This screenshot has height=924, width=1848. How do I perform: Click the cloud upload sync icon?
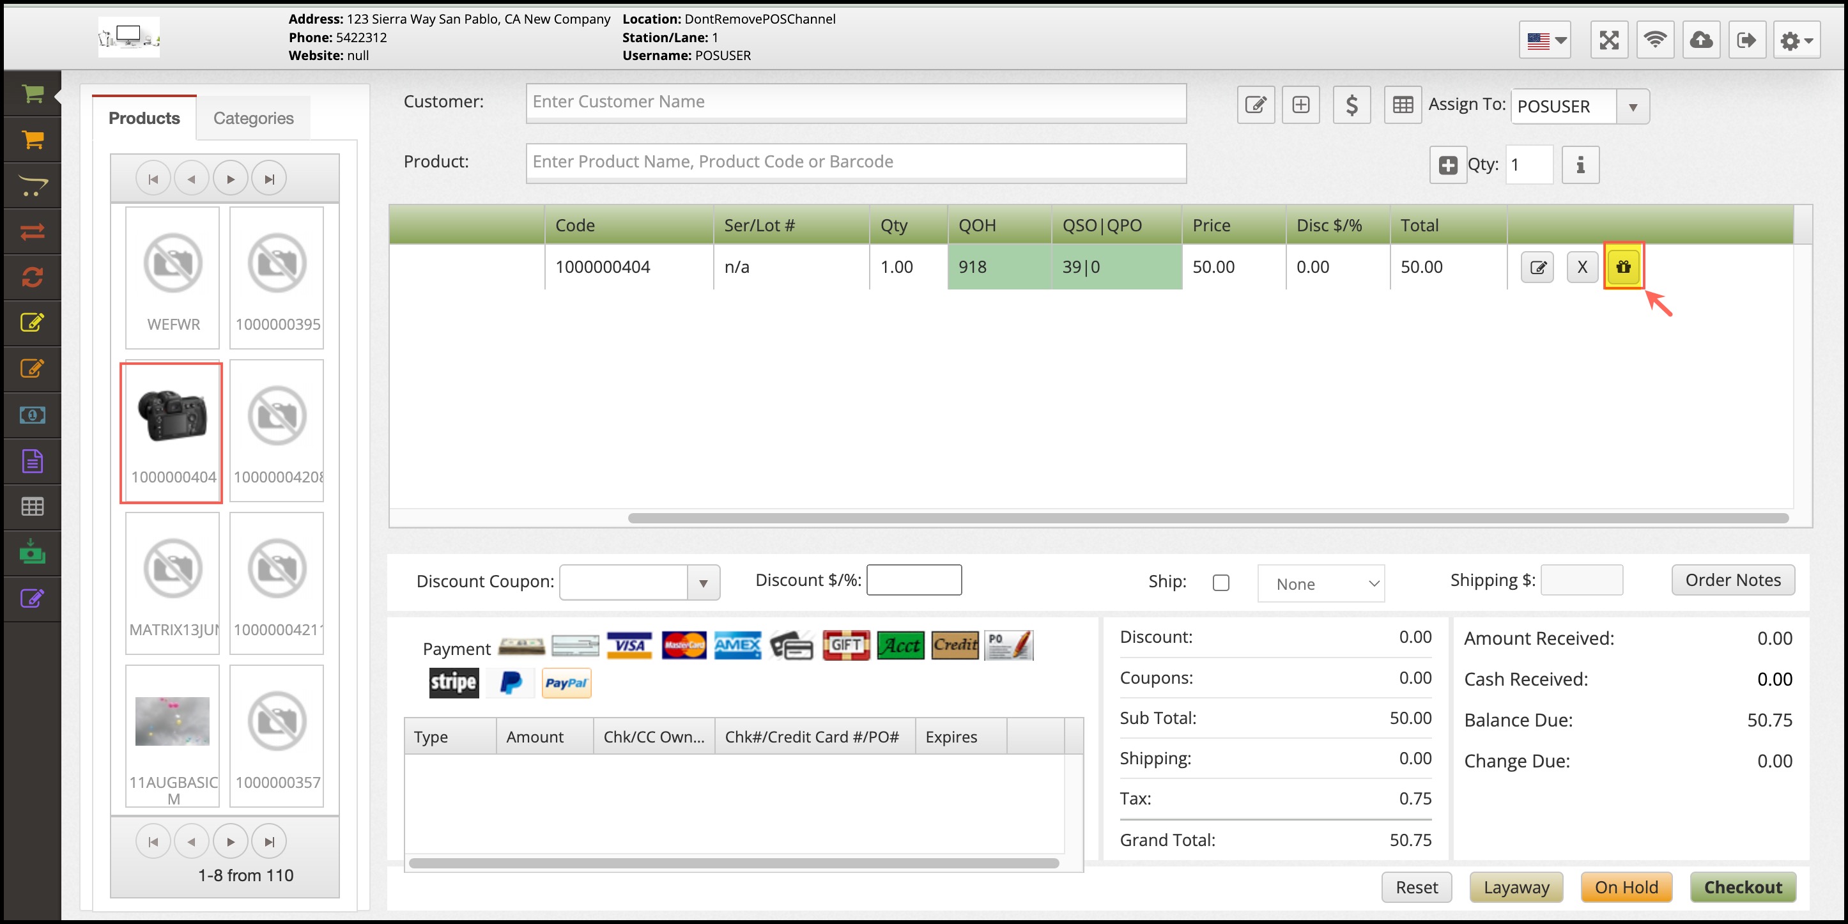click(x=1700, y=40)
